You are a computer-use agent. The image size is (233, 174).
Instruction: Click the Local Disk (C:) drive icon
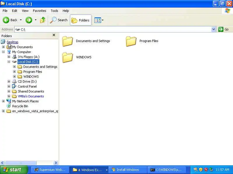[14, 61]
